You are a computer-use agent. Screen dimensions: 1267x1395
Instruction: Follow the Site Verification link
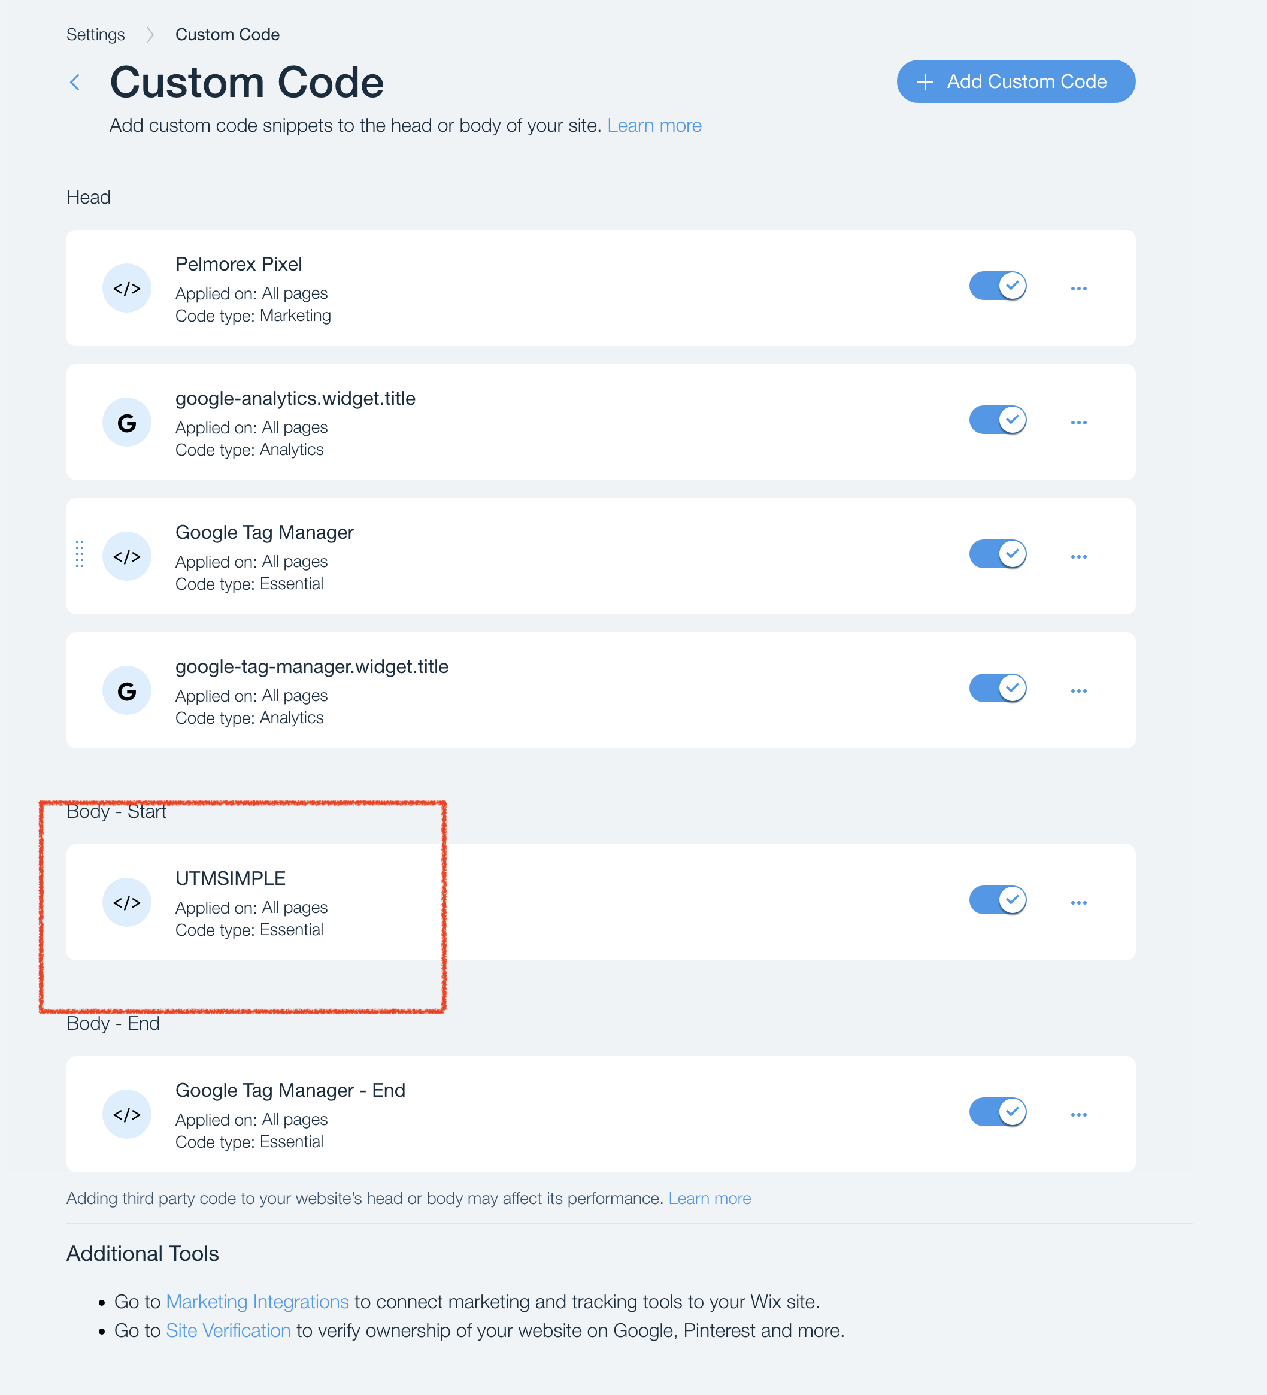click(x=228, y=1331)
